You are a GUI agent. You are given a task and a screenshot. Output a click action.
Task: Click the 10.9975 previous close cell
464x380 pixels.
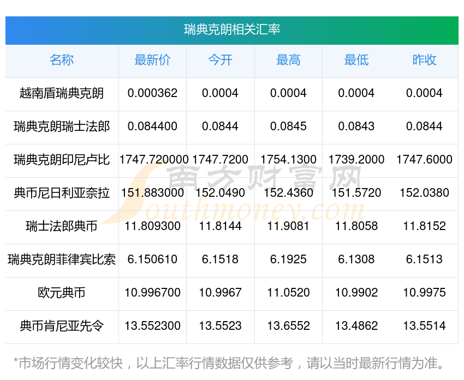pyautogui.click(x=424, y=293)
